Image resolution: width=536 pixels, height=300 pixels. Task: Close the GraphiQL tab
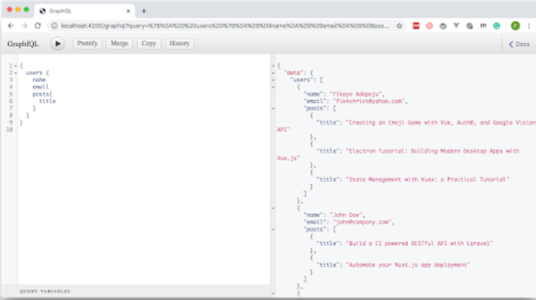128,11
